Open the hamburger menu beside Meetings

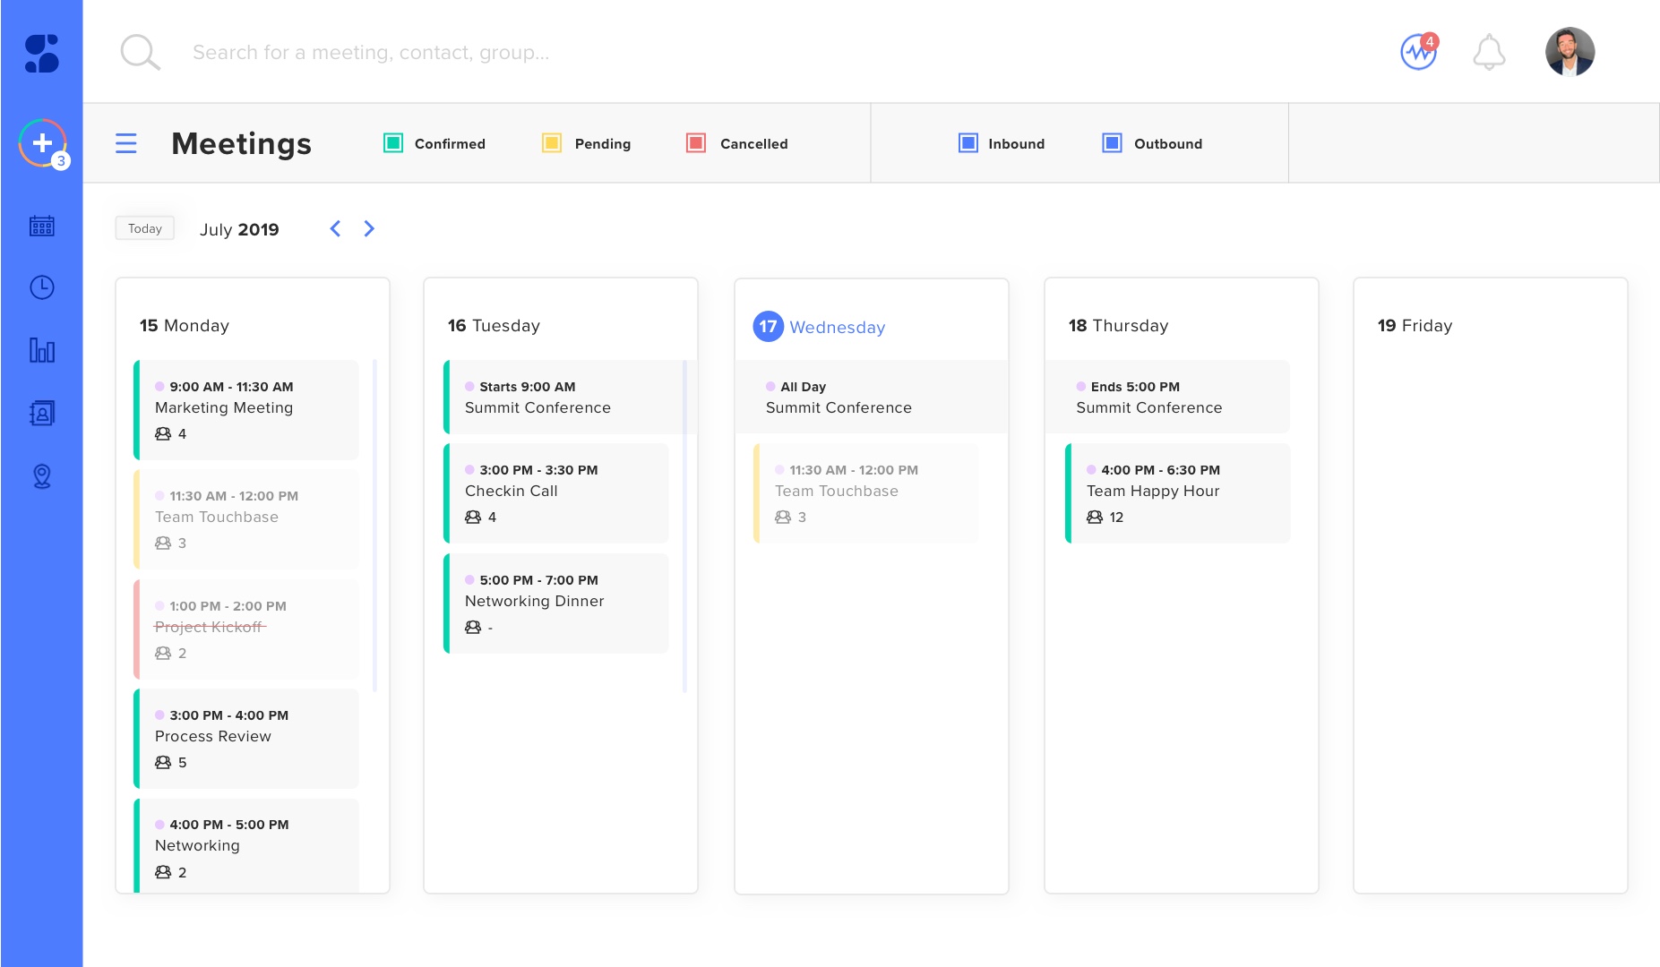(x=126, y=143)
